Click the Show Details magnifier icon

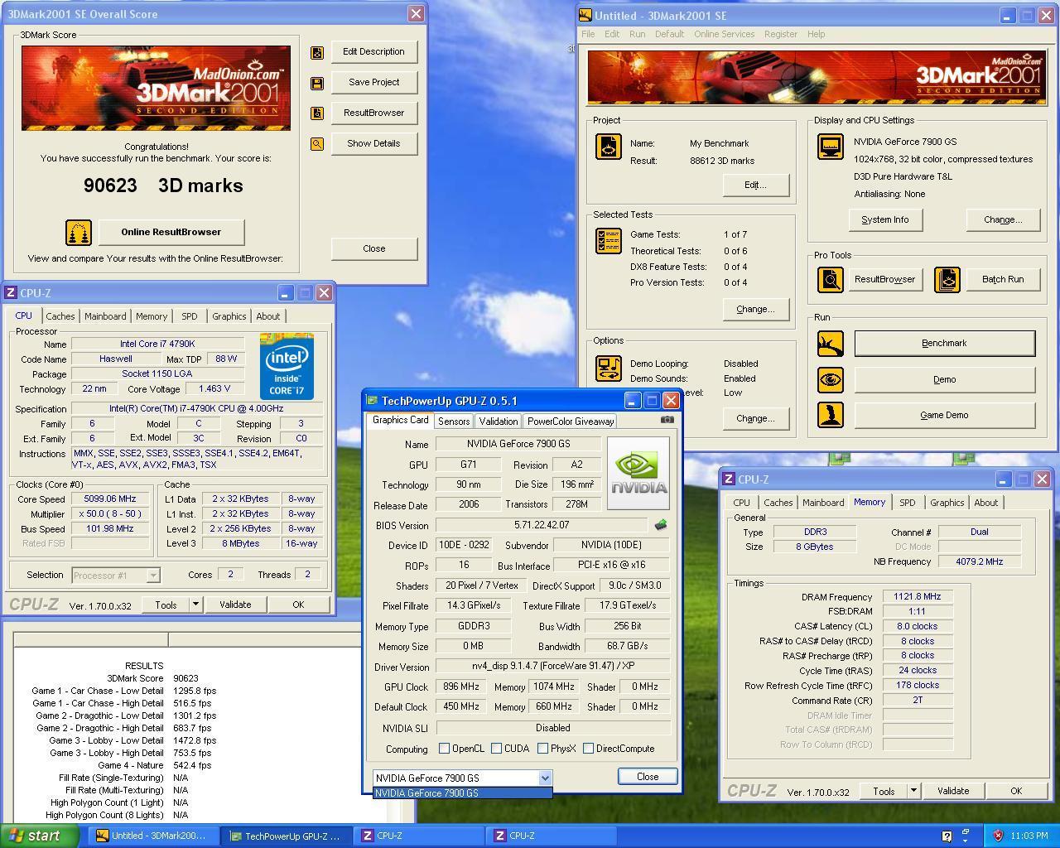point(317,144)
